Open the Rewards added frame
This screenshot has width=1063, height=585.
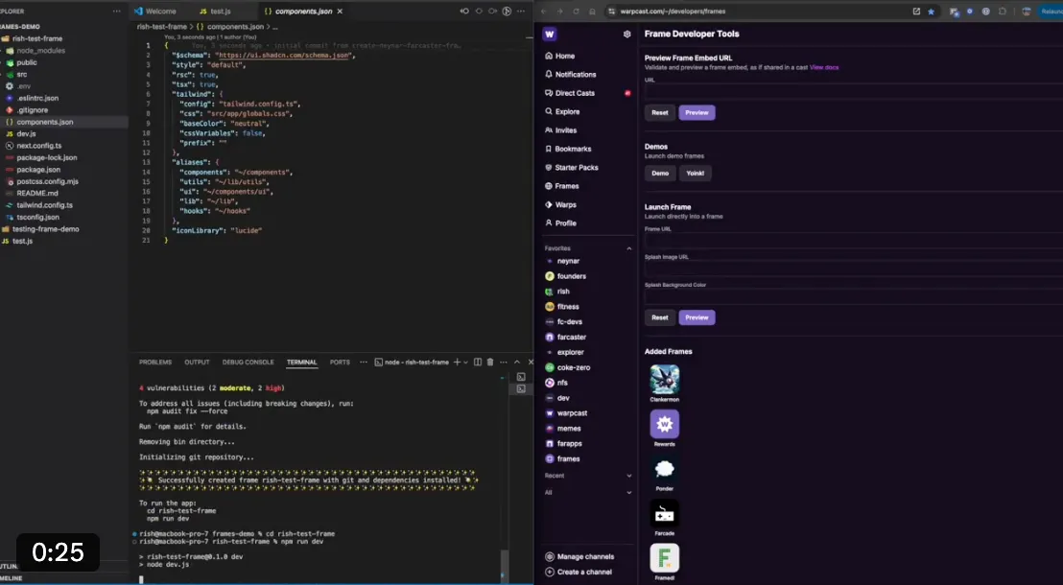coord(664,424)
